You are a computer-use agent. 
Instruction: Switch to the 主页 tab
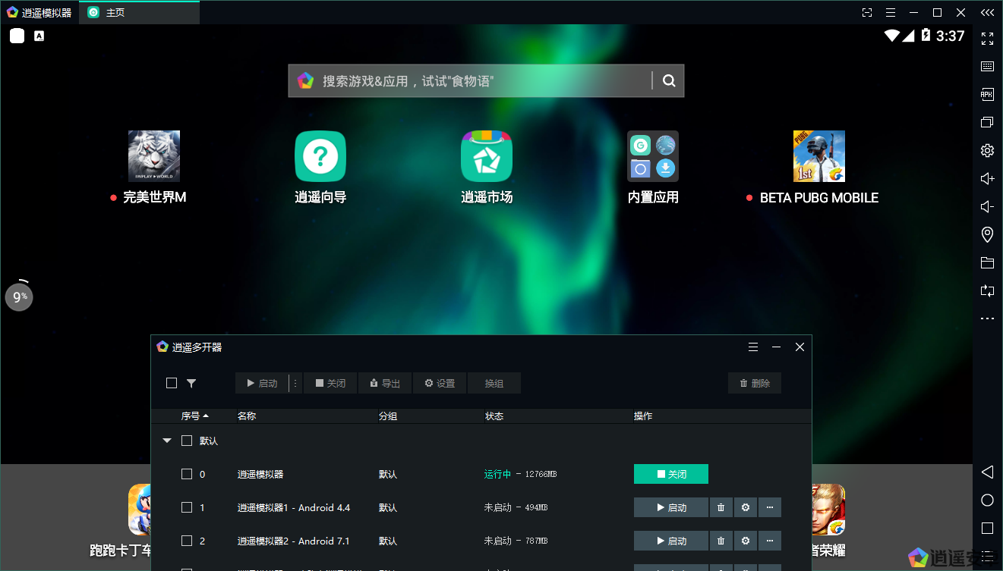tap(115, 13)
